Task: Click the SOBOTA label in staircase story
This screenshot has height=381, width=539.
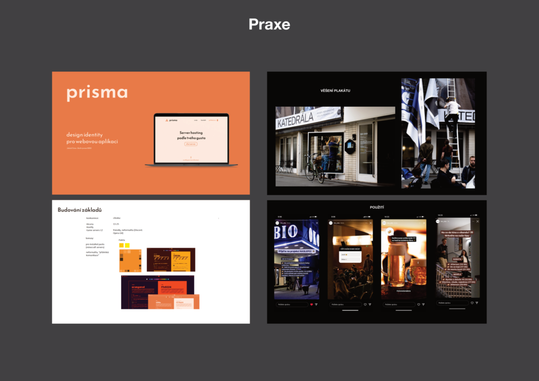Action: (x=457, y=259)
